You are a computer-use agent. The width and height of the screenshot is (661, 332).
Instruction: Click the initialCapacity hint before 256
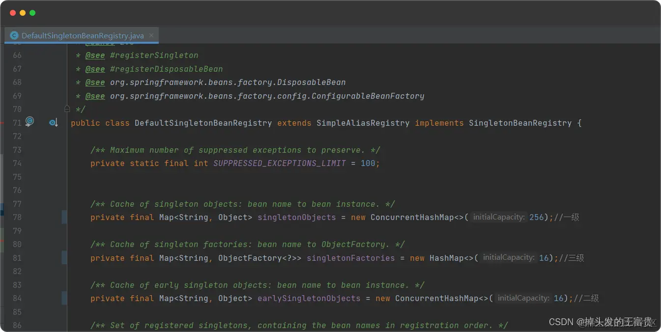(x=499, y=217)
